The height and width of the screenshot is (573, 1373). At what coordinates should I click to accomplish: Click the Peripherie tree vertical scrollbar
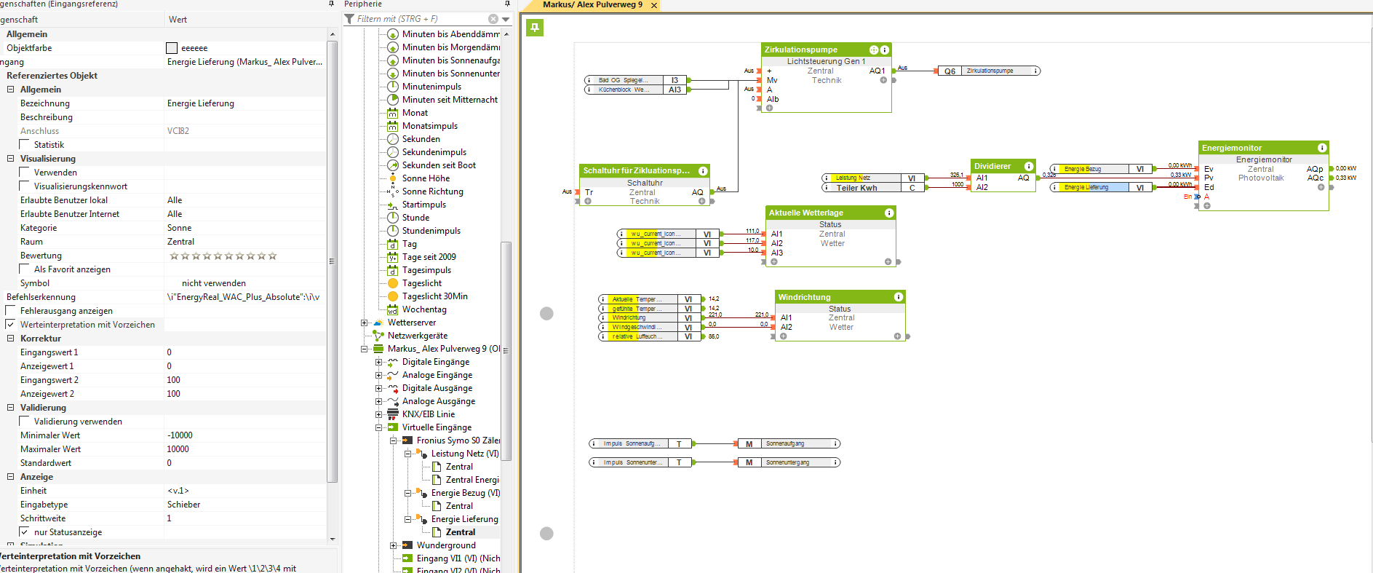pyautogui.click(x=506, y=349)
